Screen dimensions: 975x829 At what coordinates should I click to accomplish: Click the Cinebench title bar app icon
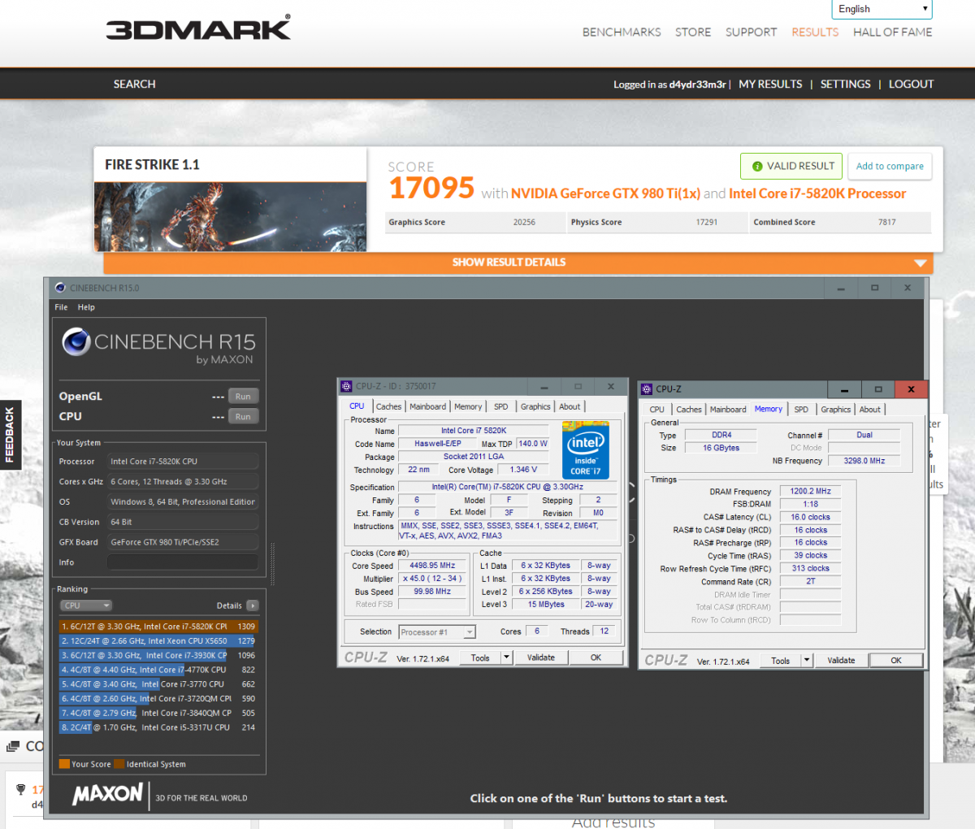pyautogui.click(x=60, y=288)
